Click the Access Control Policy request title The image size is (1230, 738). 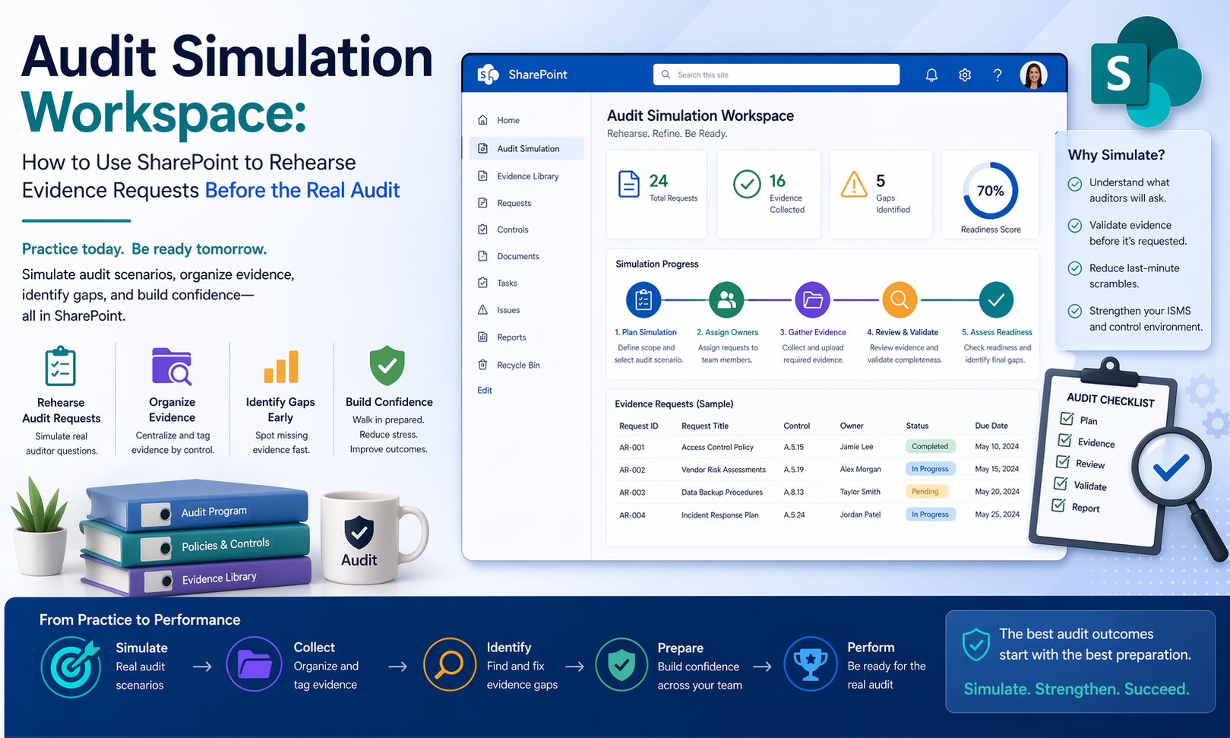coord(717,447)
